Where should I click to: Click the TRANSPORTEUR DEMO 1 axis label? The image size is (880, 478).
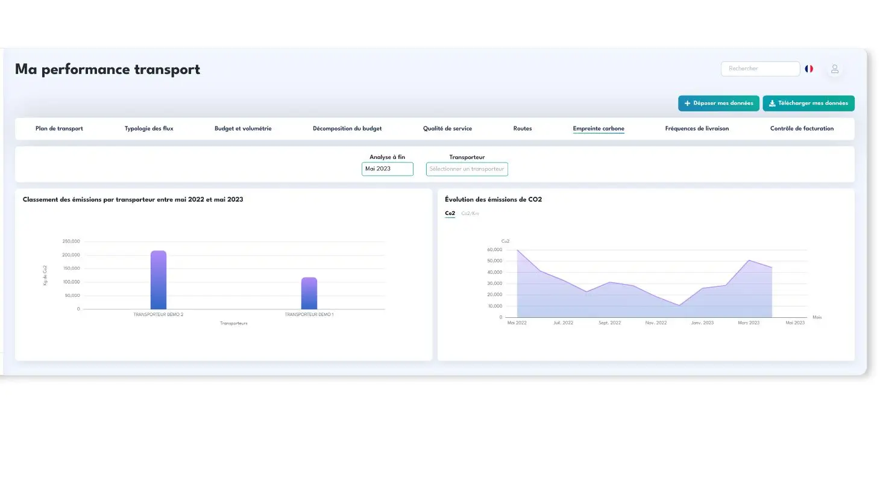pos(309,315)
